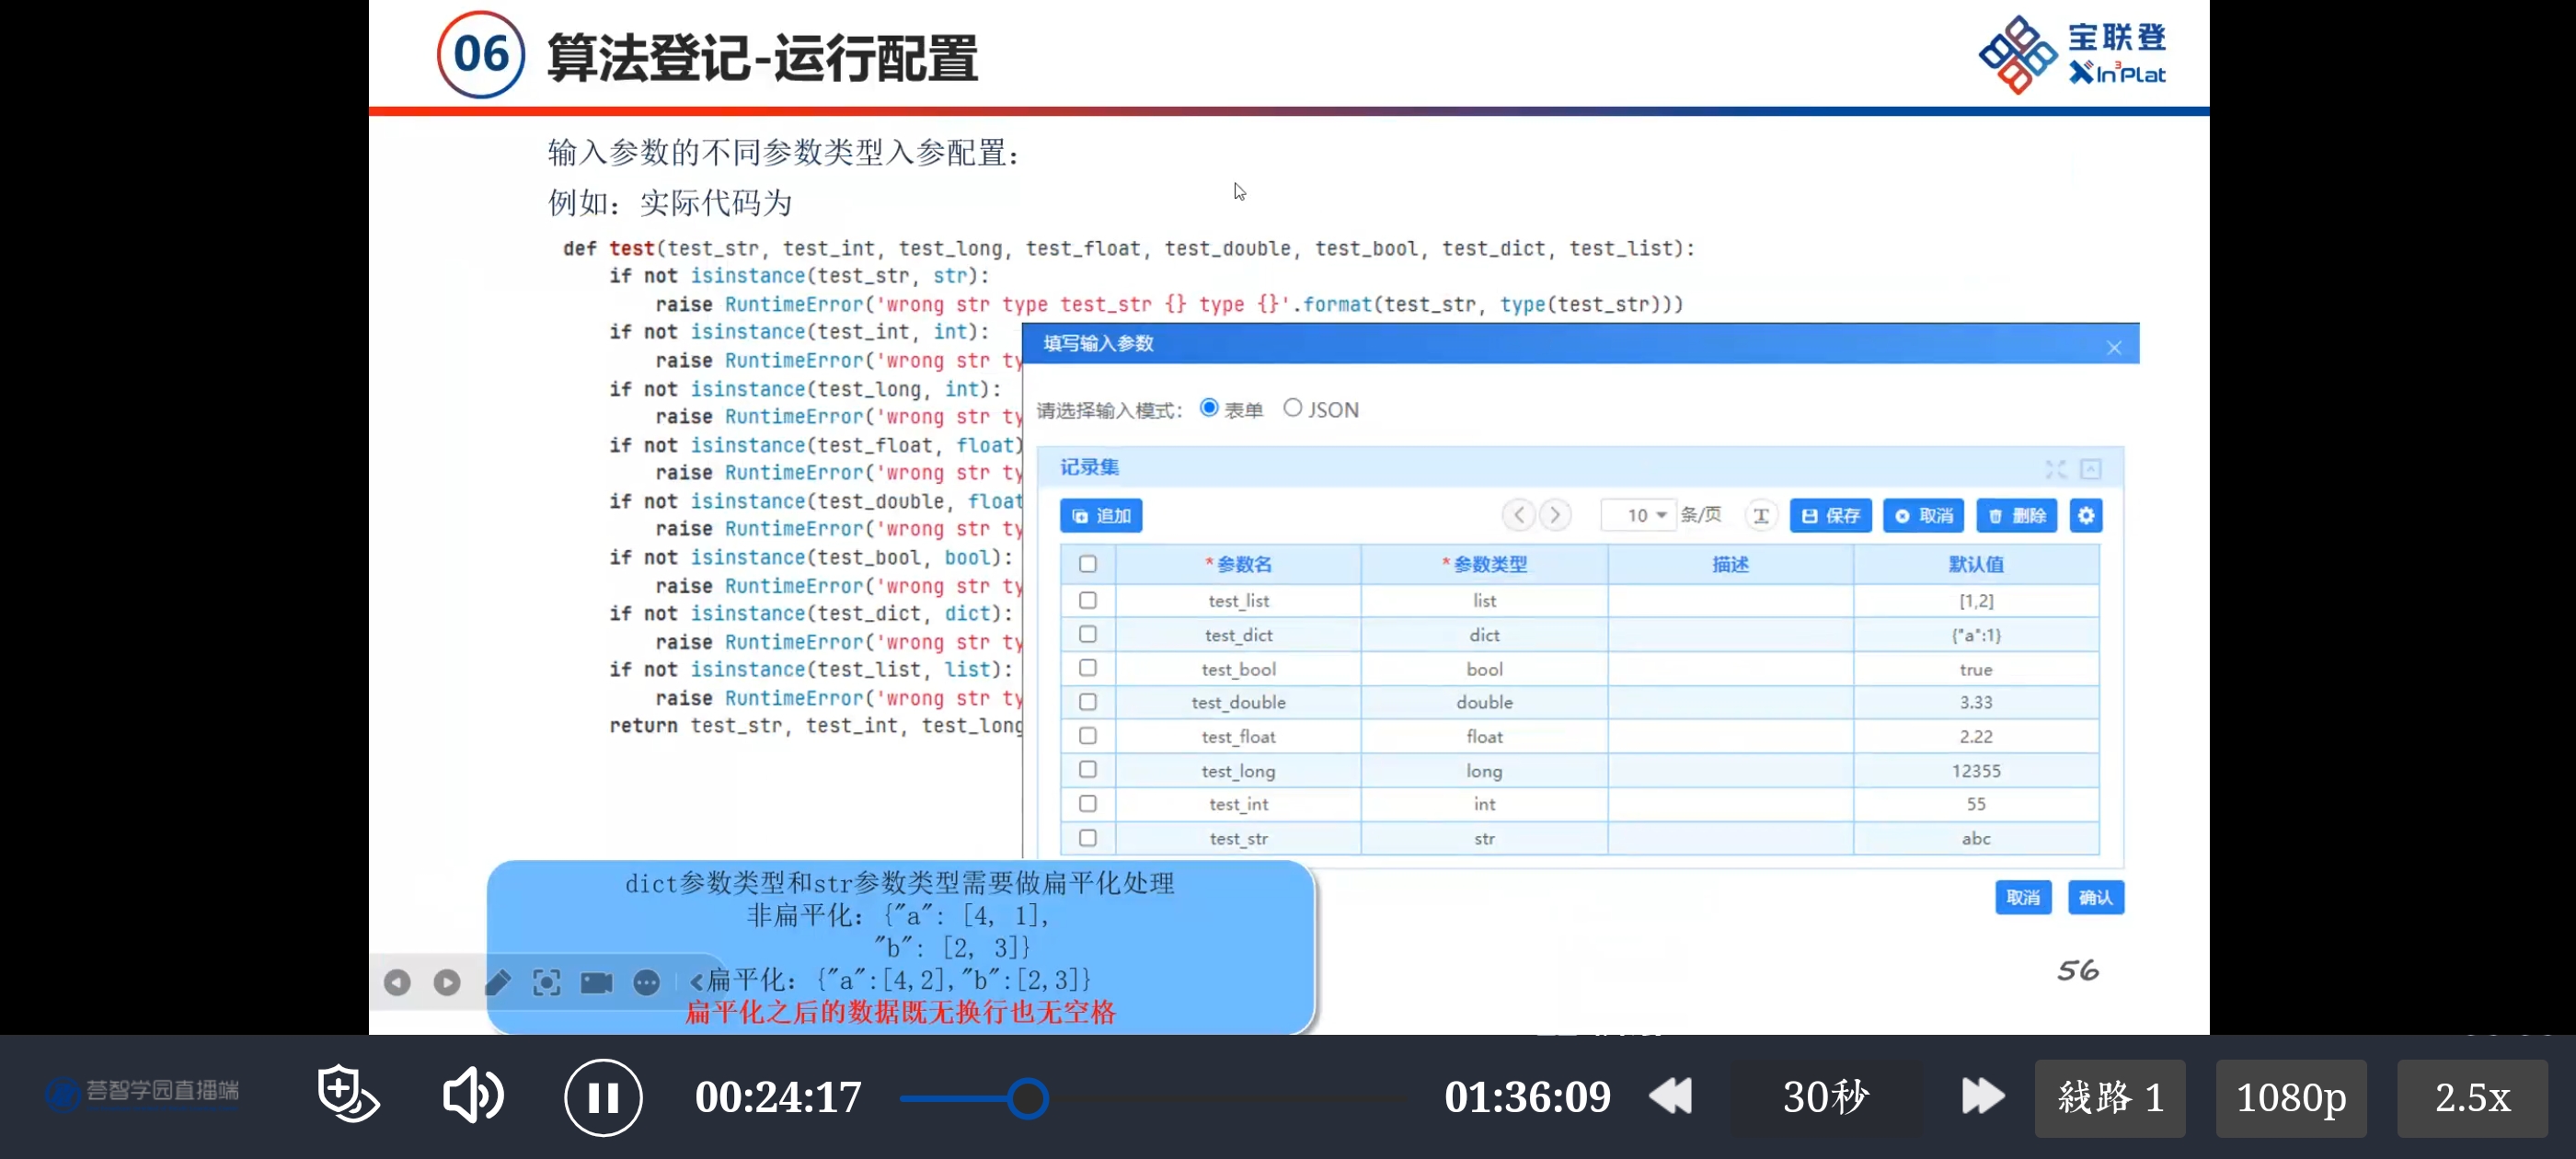This screenshot has width=2576, height=1159.
Task: Click the focus capture frame icon
Action: pyautogui.click(x=546, y=983)
